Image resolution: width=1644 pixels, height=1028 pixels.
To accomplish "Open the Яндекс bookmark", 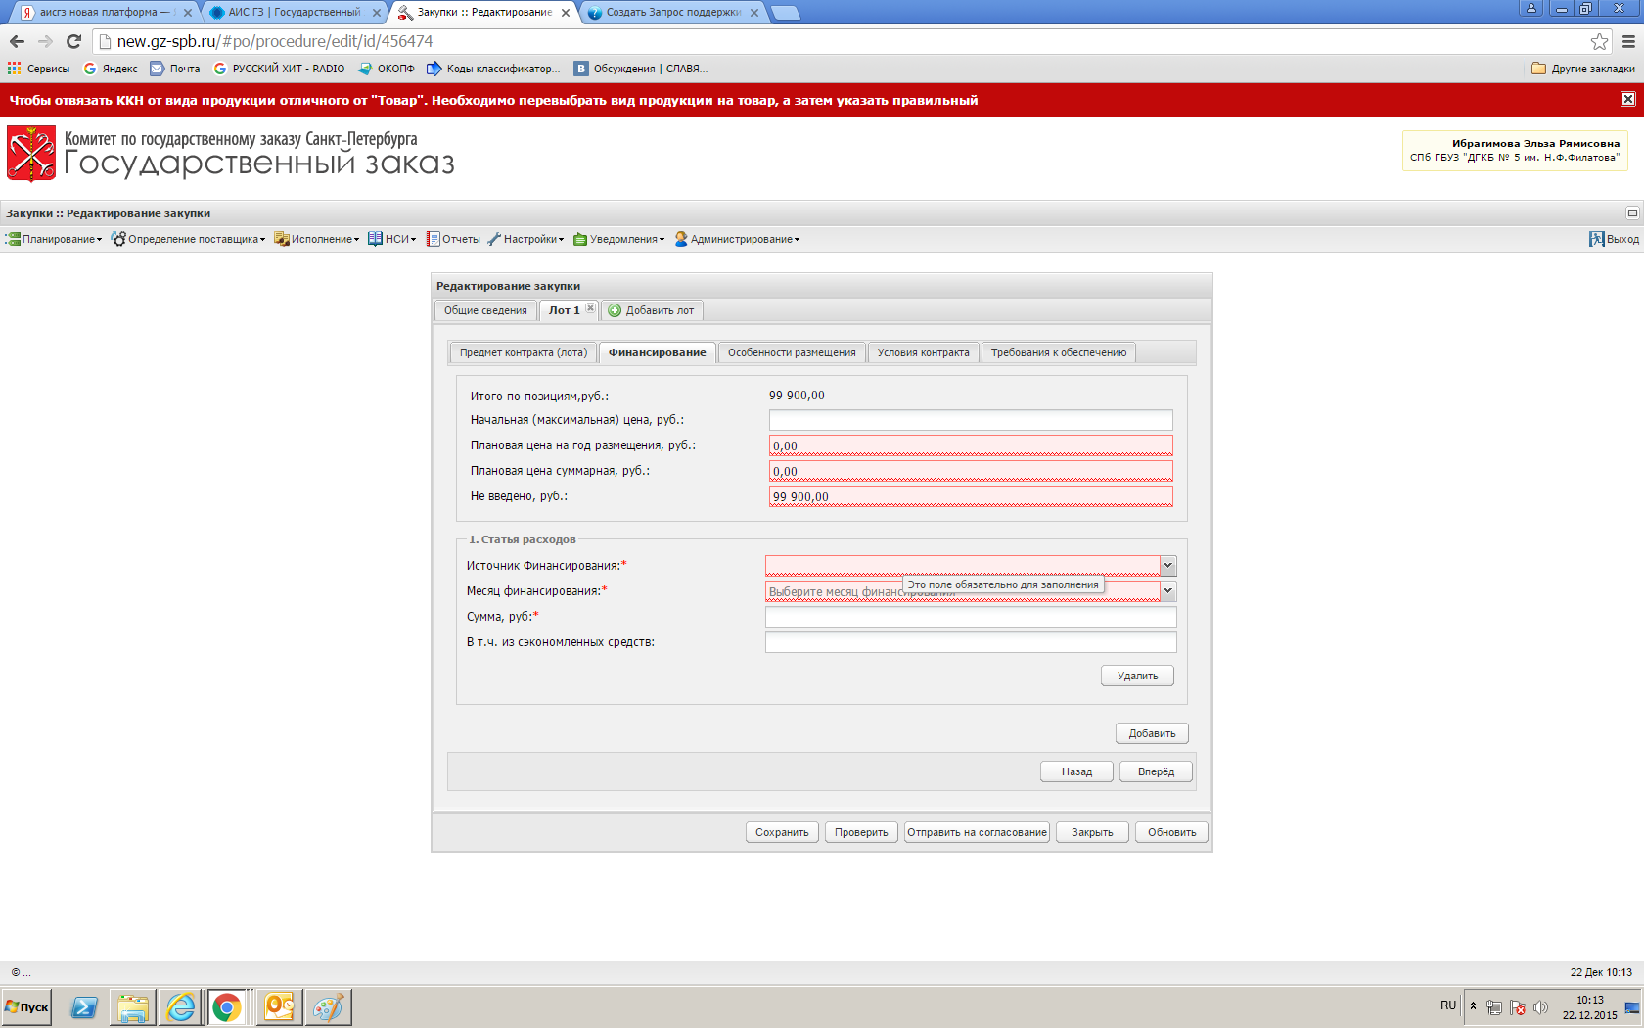I will (x=111, y=69).
